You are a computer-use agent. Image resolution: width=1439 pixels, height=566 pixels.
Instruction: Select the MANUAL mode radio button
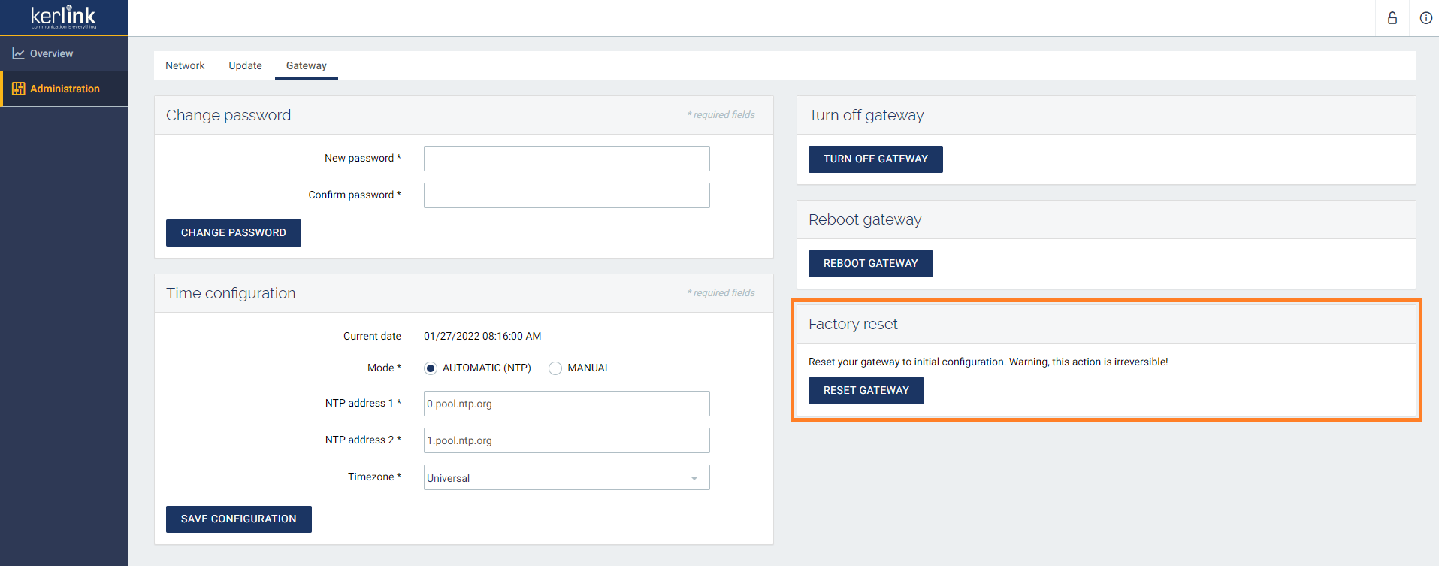point(555,368)
